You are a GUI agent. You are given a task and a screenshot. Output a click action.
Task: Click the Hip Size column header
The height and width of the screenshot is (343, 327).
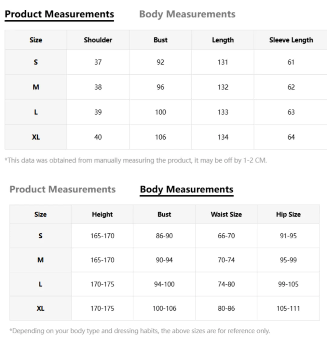click(288, 214)
